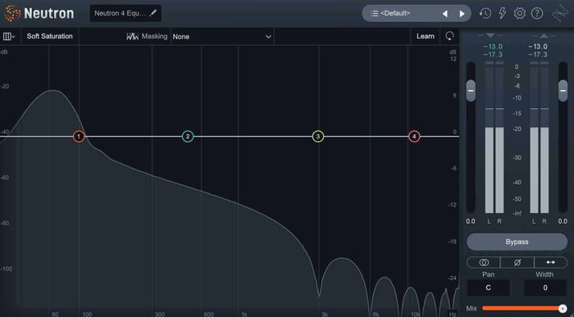Open the preset browser list icon
Viewport: 574px width, 317px height.
pyautogui.click(x=374, y=14)
